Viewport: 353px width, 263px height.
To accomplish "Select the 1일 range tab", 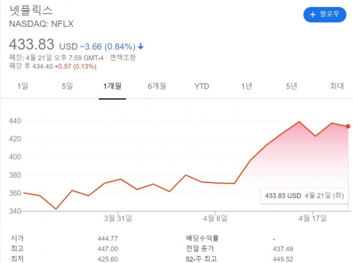I will pyautogui.click(x=22, y=86).
